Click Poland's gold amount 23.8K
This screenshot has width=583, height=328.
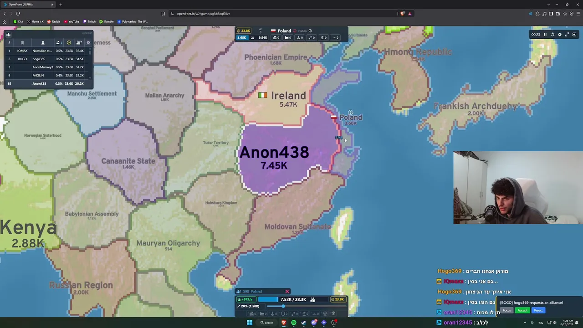click(x=243, y=31)
